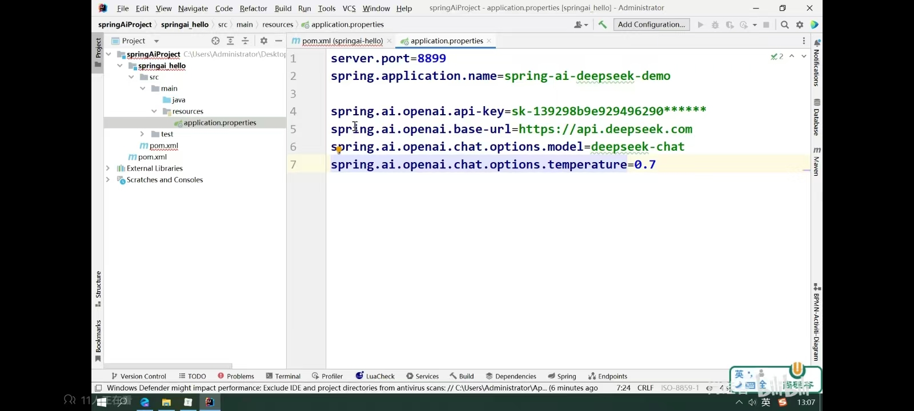Click the Stop square icon in toolbar
This screenshot has width=914, height=411.
(766, 25)
